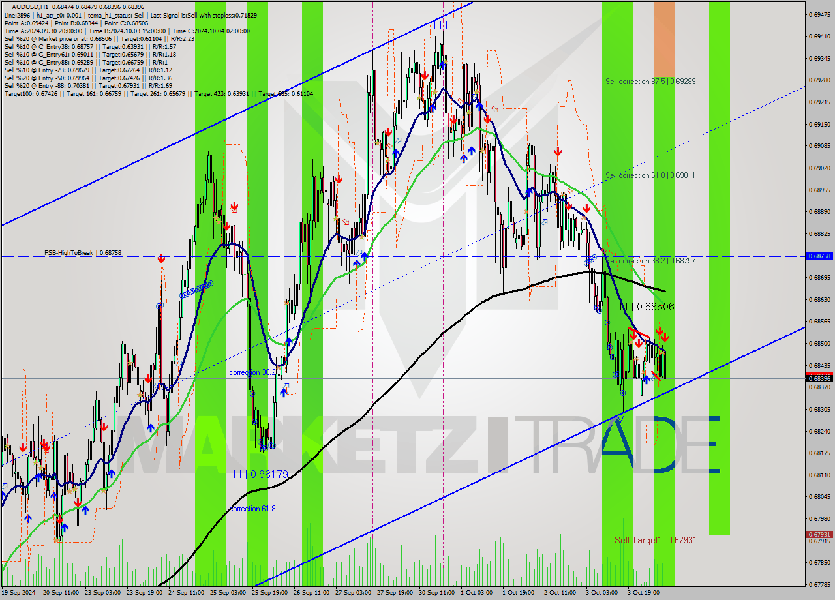Click the '20 Sep 11:00' time axis label

pos(61,593)
